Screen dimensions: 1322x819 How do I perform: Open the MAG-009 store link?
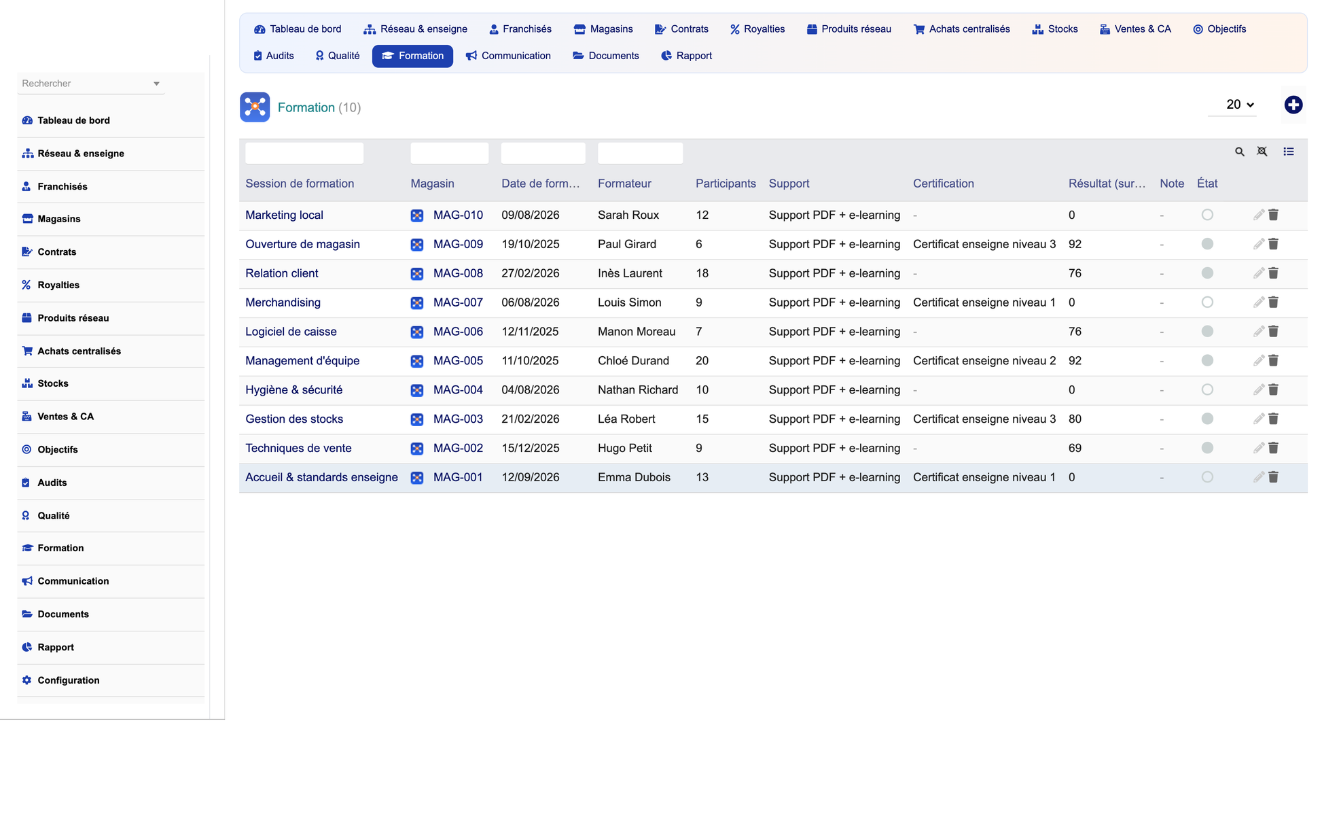(x=458, y=245)
